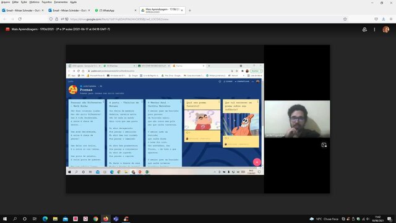This screenshot has height=223, width=396.
Task: Show site security lock information
Action: [x=56, y=19]
